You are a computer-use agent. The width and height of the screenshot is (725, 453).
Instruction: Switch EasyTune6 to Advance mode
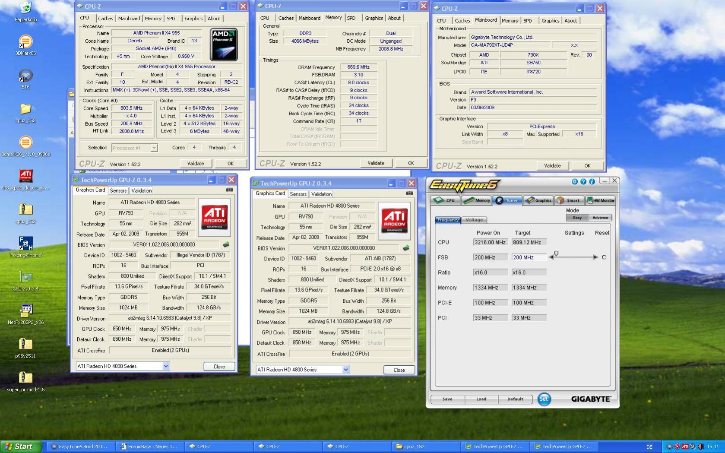[x=600, y=218]
